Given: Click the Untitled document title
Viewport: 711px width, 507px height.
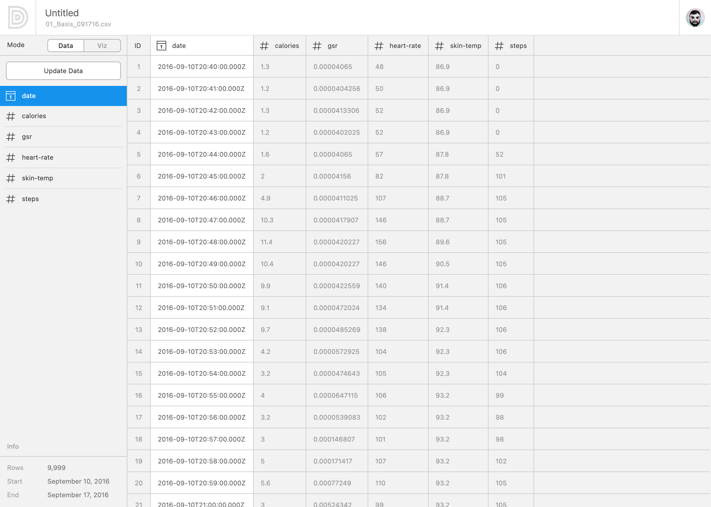Looking at the screenshot, I should (62, 13).
